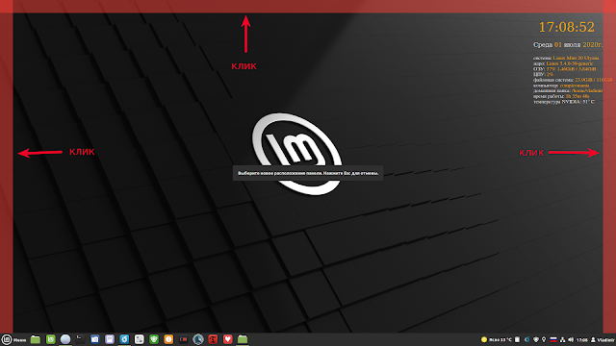616x346 pixels.
Task: Open the Linux Mint Menu button
Action: tap(13, 339)
